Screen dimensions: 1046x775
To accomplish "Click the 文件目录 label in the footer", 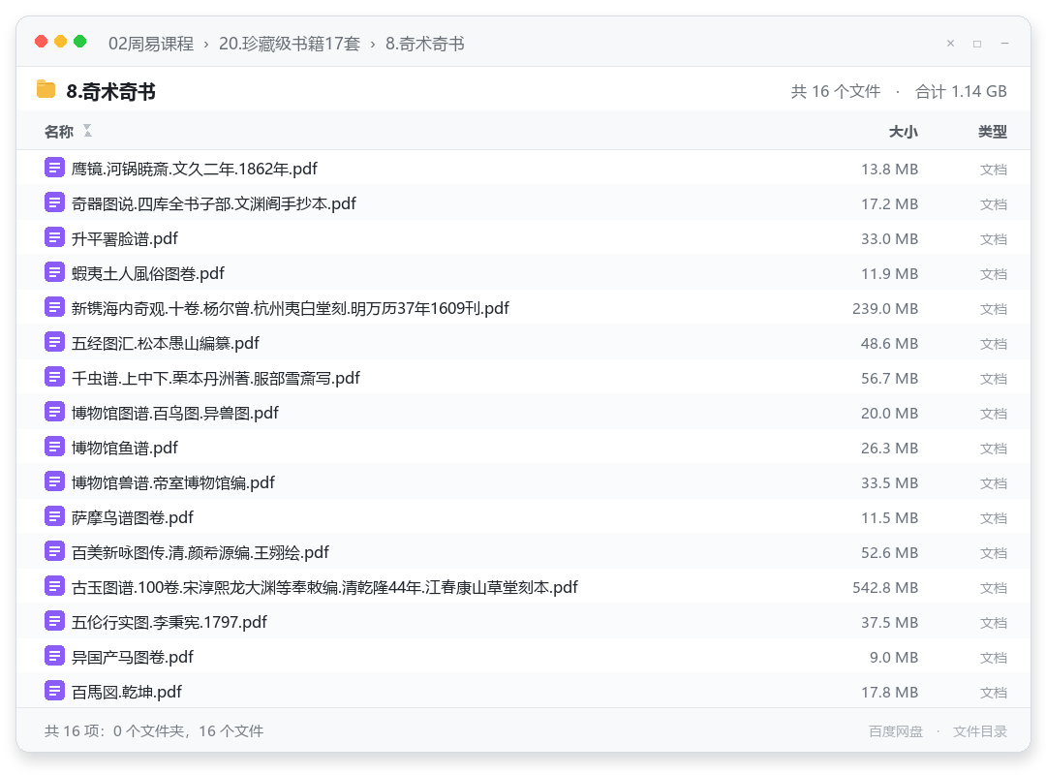I will coord(980,731).
